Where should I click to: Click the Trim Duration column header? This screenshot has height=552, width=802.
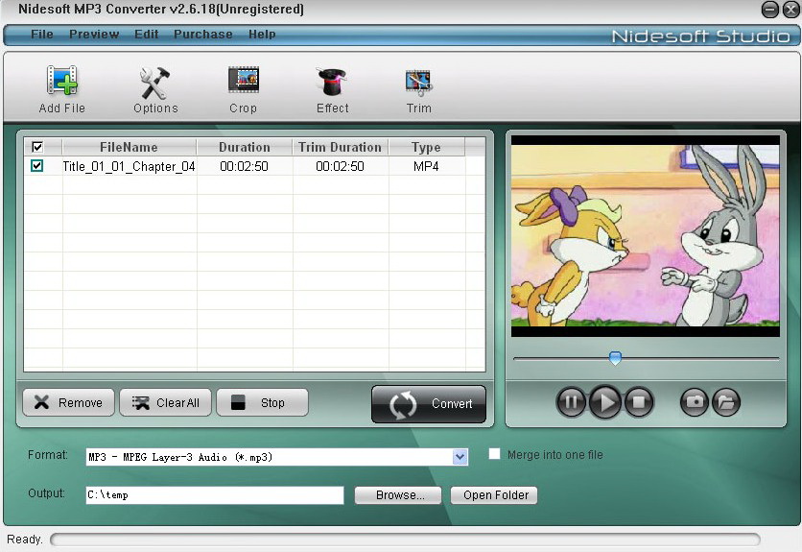[x=341, y=147]
